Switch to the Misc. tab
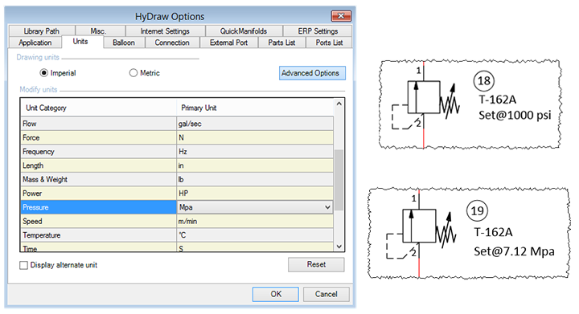579x314 pixels. 100,31
